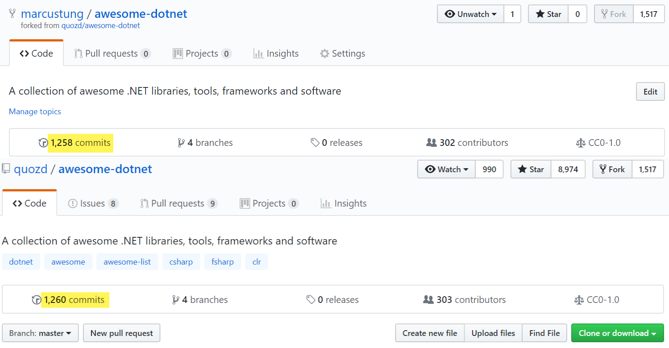The height and width of the screenshot is (348, 669).
Task: Click the Settings gear tab
Action: 342,54
